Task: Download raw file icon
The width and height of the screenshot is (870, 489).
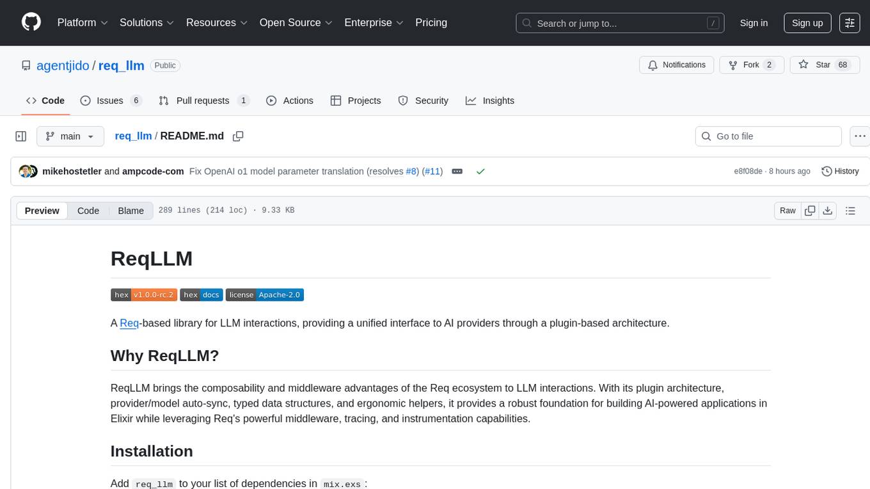Action: (828, 211)
